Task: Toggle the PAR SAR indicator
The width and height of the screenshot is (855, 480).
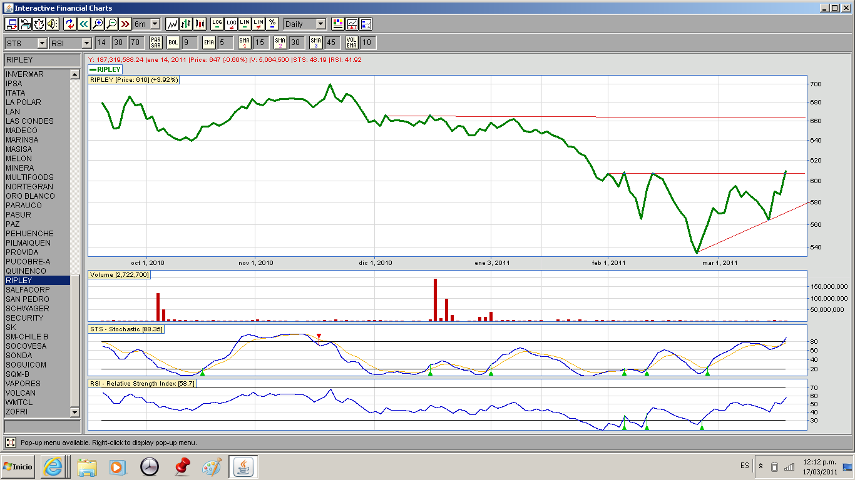Action: click(156, 42)
